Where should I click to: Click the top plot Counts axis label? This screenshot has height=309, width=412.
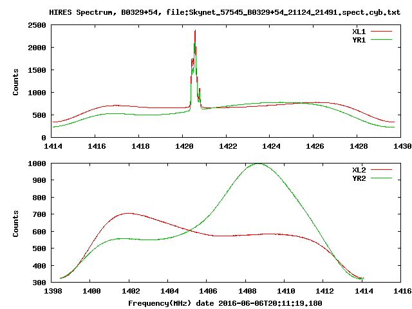tap(15, 82)
